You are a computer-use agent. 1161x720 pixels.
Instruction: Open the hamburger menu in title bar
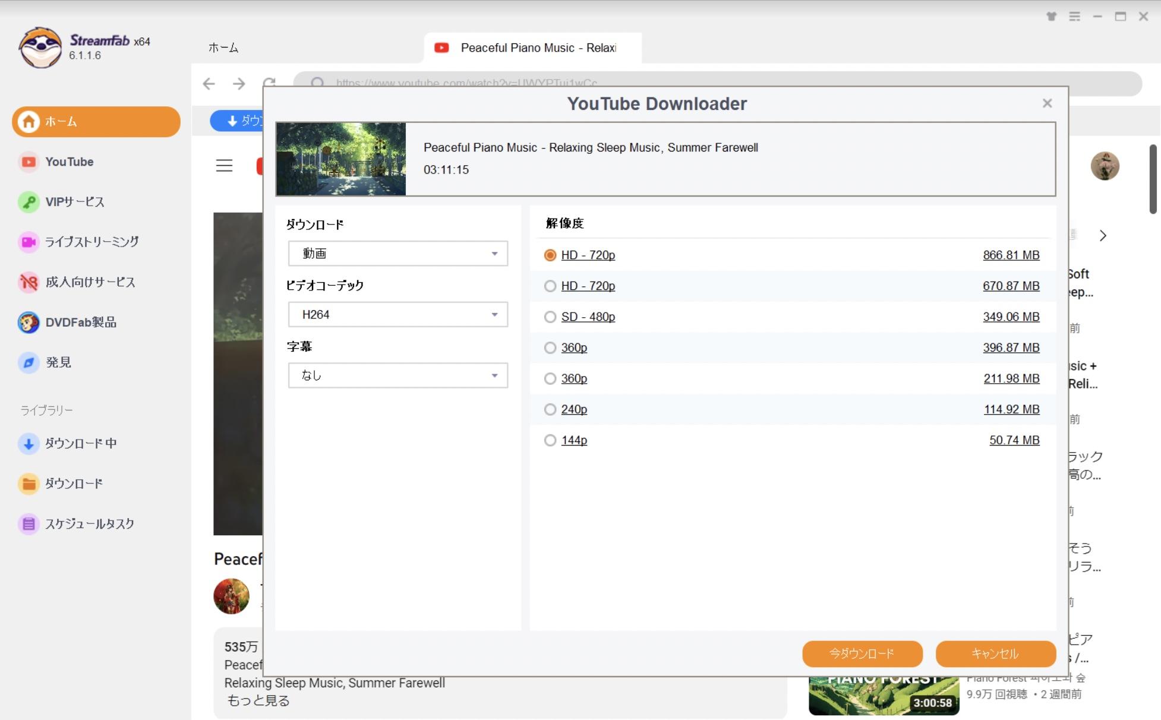(x=1074, y=17)
